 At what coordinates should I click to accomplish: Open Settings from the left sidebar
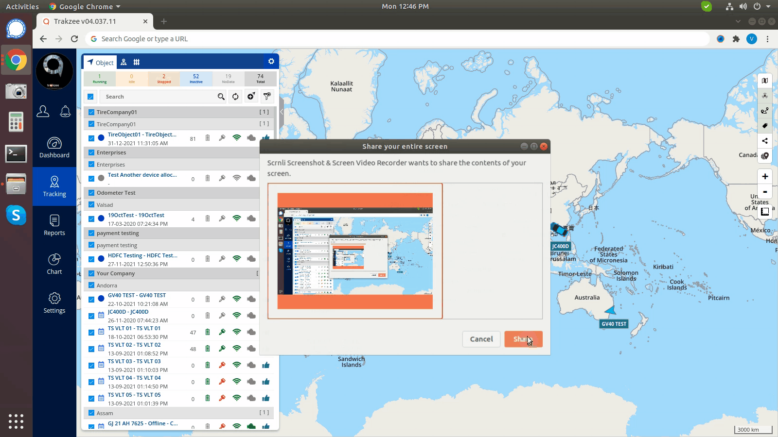(x=54, y=303)
